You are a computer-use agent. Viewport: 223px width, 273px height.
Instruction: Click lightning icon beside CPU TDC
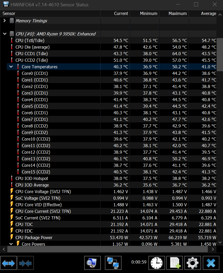click(12, 224)
